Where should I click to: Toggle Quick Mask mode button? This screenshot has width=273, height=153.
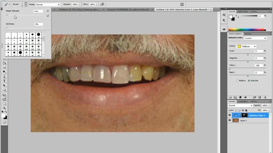coord(4,122)
